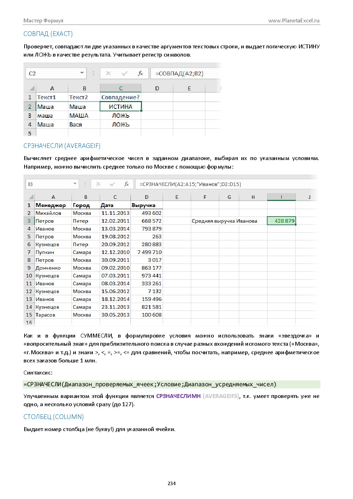The width and height of the screenshot is (353, 499).
Task: Click the cancel X icon in the СРЗНАЧЕСЛИ formula bar
Action: point(98,184)
